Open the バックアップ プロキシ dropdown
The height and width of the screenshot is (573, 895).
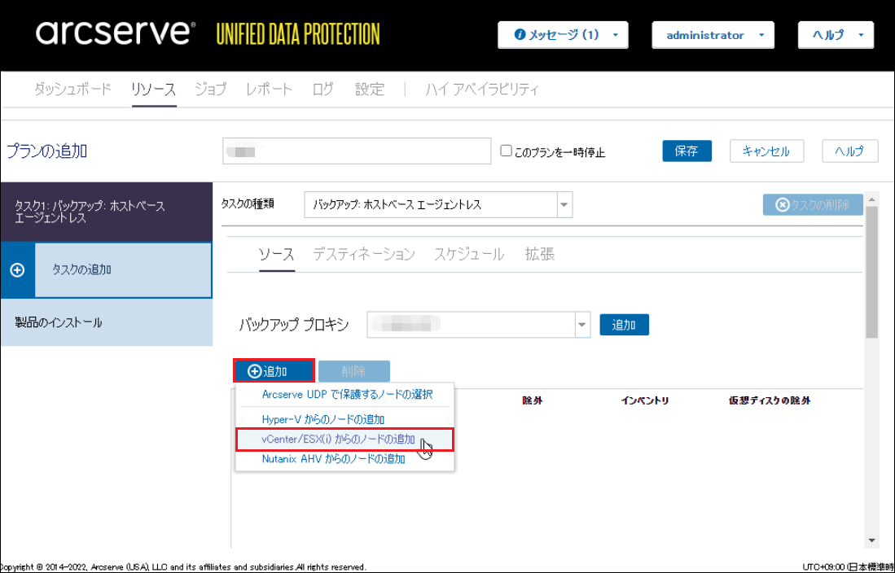click(581, 325)
